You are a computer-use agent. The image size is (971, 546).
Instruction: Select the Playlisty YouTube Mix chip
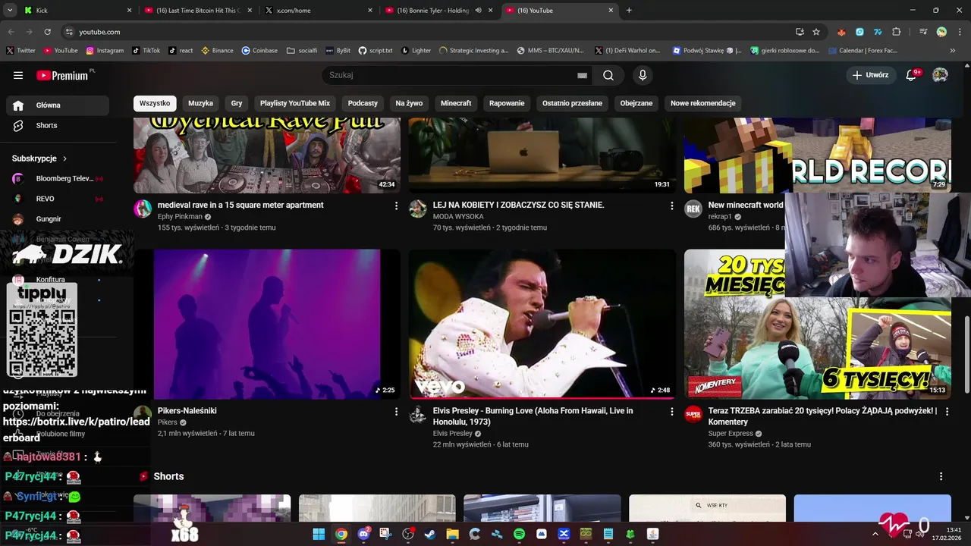[295, 103]
